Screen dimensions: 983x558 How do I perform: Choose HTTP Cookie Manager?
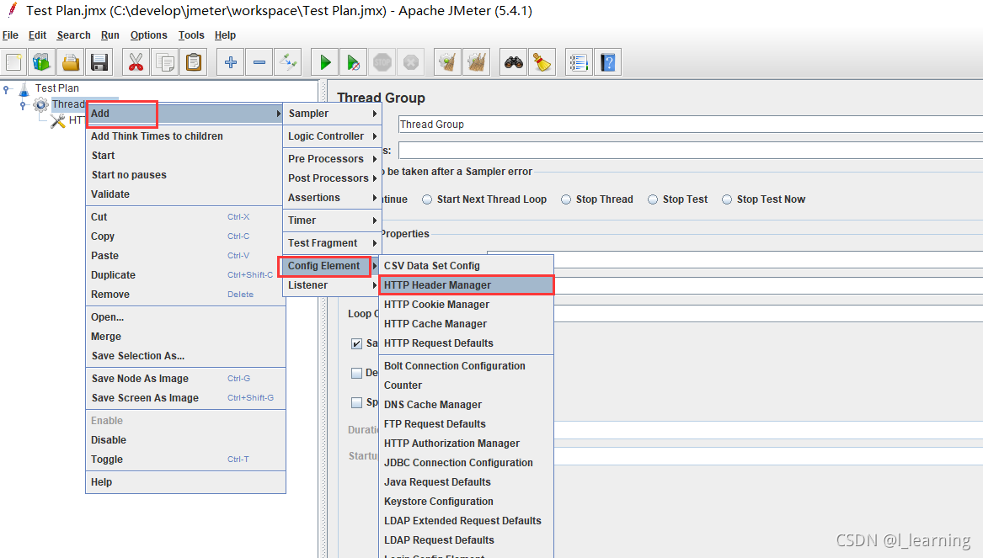[x=467, y=305]
